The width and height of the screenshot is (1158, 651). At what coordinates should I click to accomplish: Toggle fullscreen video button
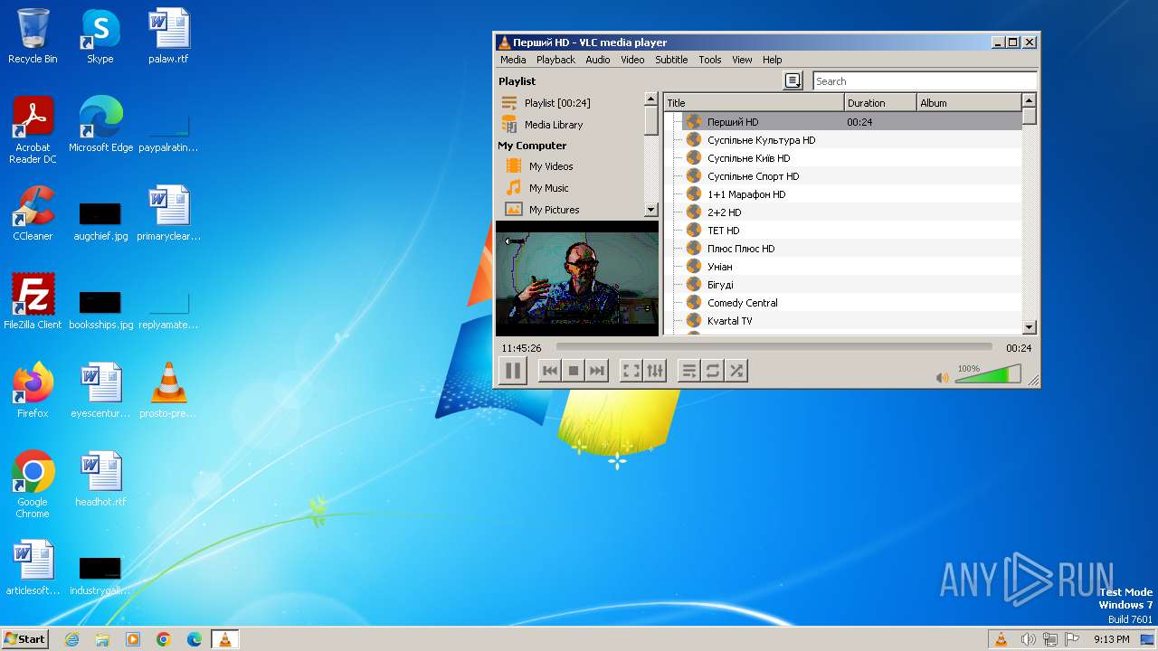pos(631,371)
